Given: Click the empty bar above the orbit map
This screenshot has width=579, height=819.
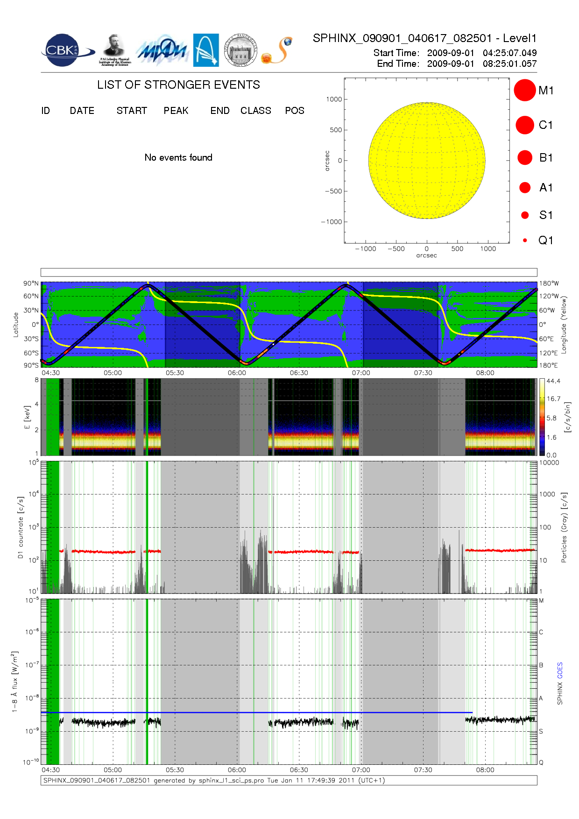Looking at the screenshot, I should (x=289, y=272).
